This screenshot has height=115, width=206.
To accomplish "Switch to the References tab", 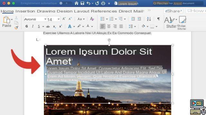I will (x=104, y=11).
